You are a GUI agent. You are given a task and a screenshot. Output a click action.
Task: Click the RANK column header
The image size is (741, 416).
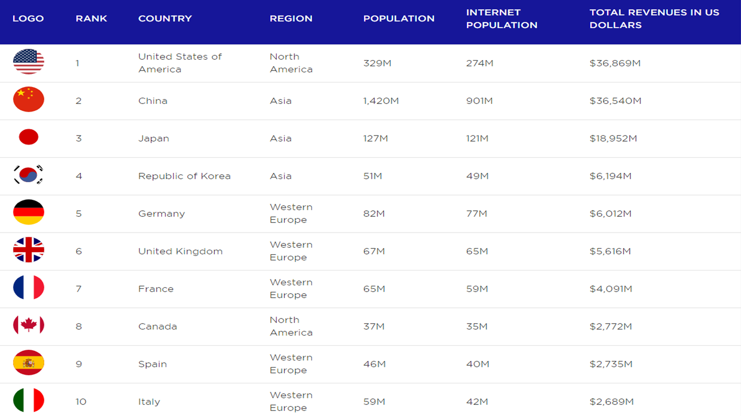pos(91,18)
